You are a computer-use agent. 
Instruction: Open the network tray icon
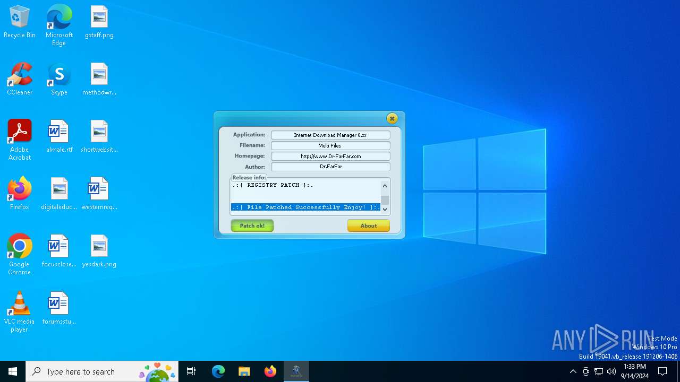click(x=599, y=371)
